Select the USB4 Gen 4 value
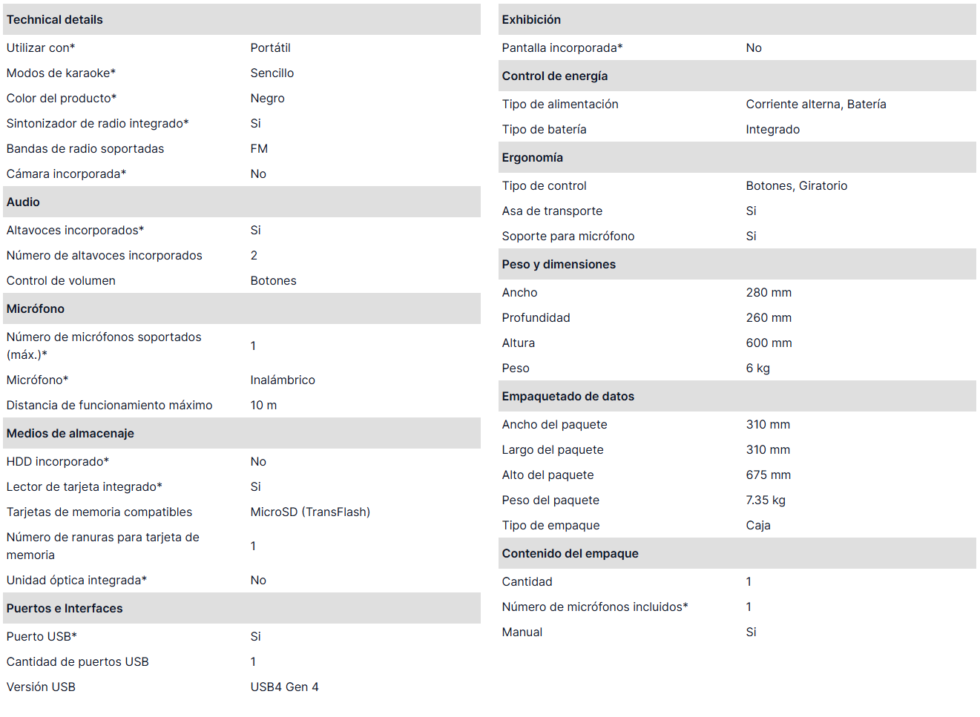Viewport: 980px width, 717px height. 285,687
